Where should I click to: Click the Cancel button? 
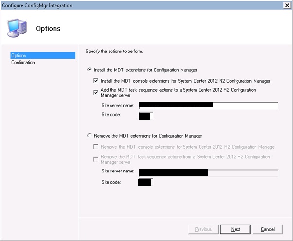267,229
